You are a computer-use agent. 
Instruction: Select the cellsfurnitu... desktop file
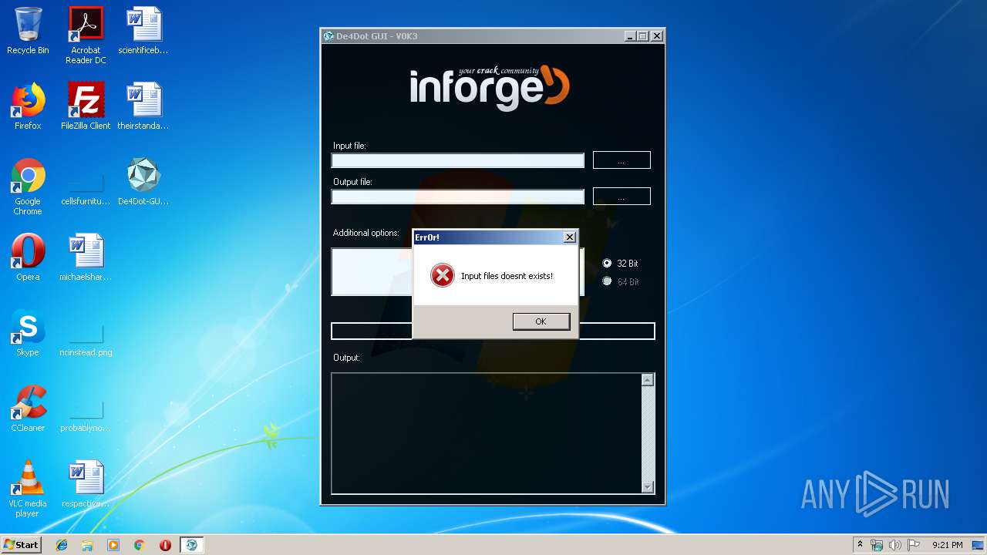point(86,190)
